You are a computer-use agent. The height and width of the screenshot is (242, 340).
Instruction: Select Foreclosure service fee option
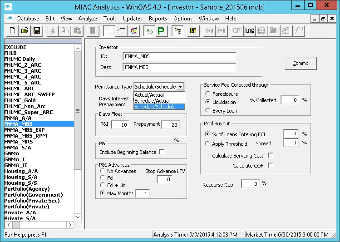207,94
